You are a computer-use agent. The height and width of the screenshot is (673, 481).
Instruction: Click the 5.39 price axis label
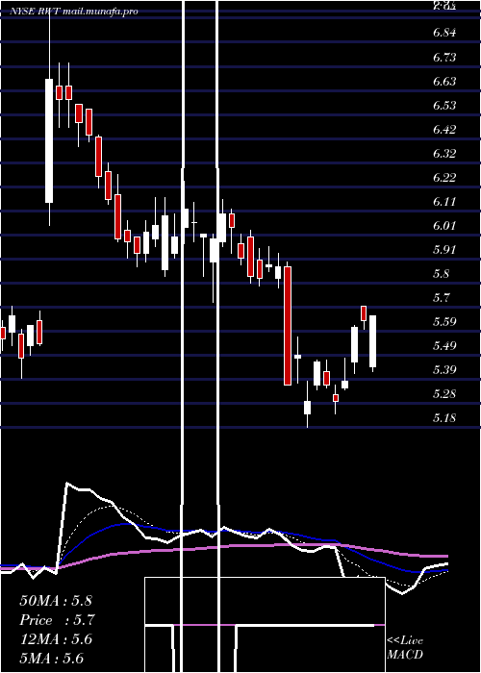click(x=444, y=369)
